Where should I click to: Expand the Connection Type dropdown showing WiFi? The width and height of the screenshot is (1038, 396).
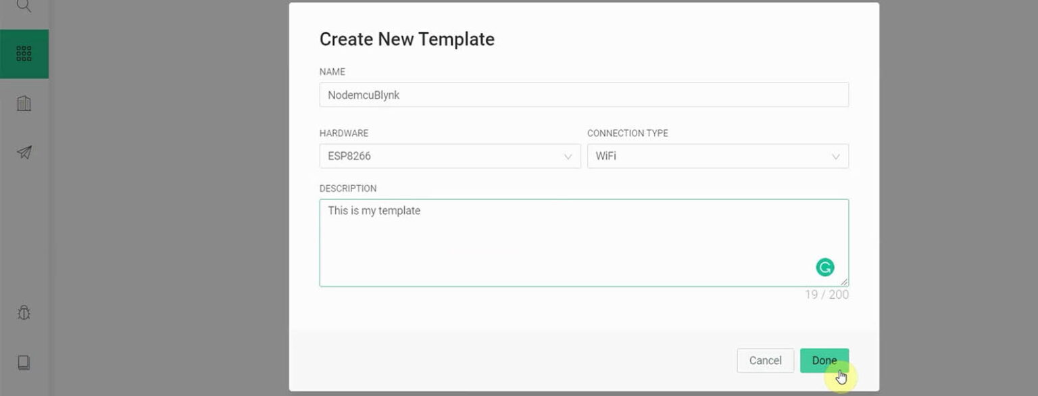click(717, 156)
